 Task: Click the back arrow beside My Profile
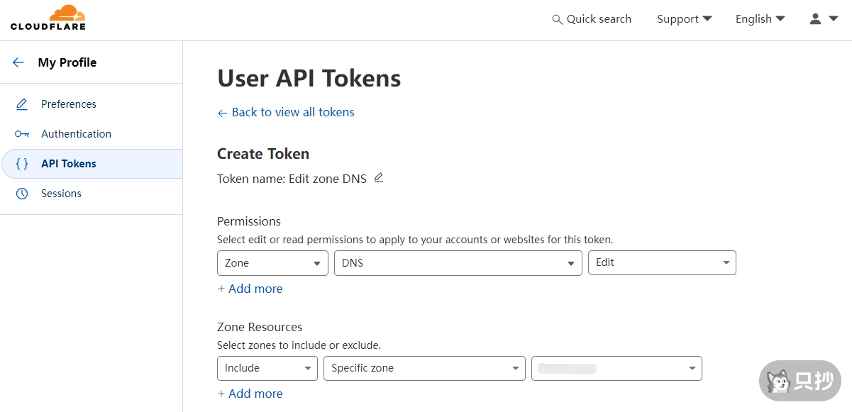18,62
